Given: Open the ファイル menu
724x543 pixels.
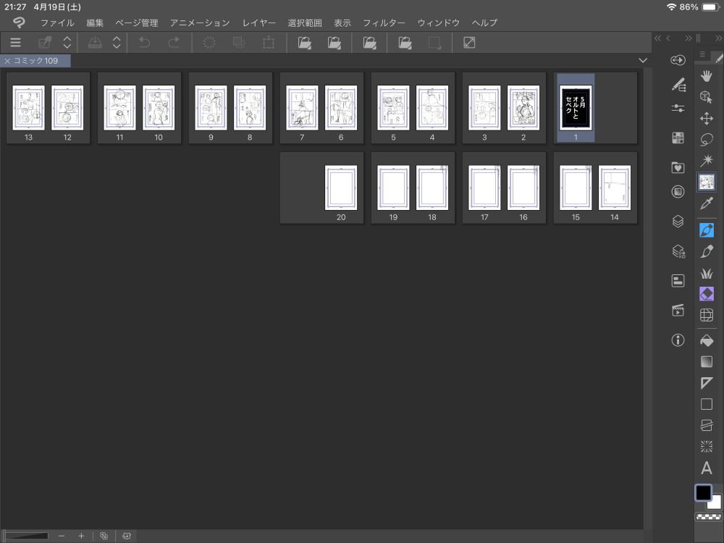Looking at the screenshot, I should [57, 22].
